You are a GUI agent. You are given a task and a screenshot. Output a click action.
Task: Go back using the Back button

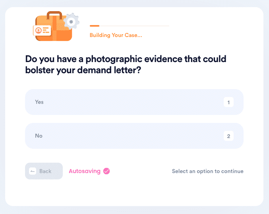pos(44,171)
